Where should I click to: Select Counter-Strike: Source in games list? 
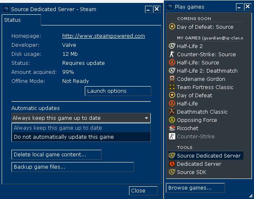point(206,54)
